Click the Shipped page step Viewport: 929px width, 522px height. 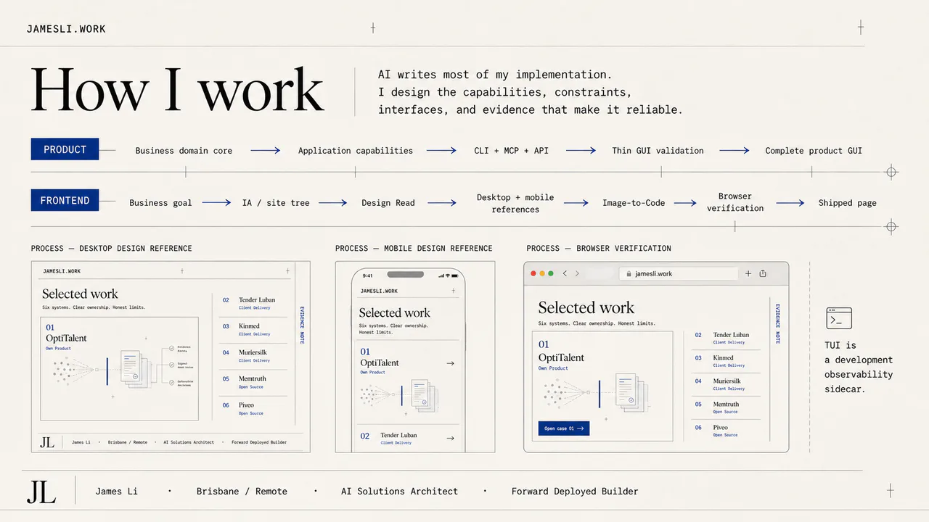click(x=847, y=203)
